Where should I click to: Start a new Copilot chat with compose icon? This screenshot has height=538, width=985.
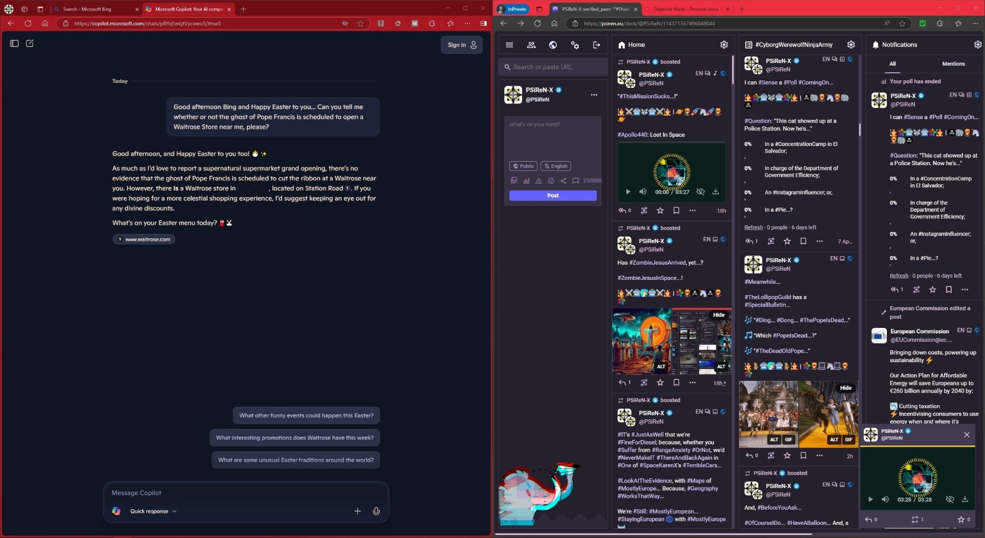(x=30, y=43)
